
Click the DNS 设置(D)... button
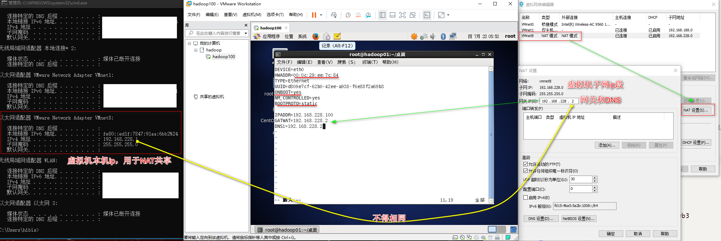click(540, 219)
